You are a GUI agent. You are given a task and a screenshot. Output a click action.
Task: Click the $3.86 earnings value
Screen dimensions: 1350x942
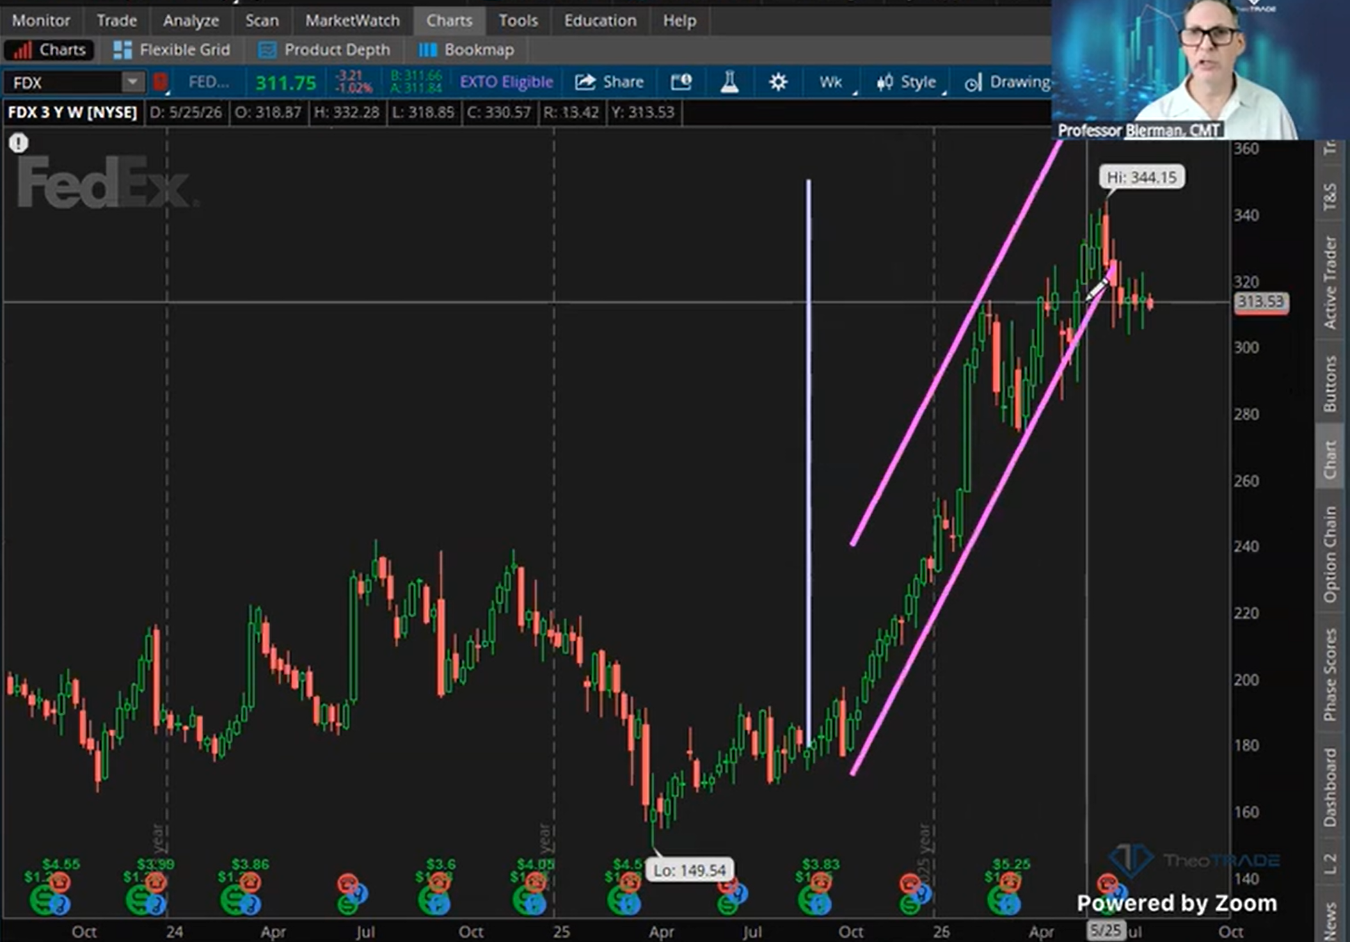pyautogui.click(x=251, y=864)
